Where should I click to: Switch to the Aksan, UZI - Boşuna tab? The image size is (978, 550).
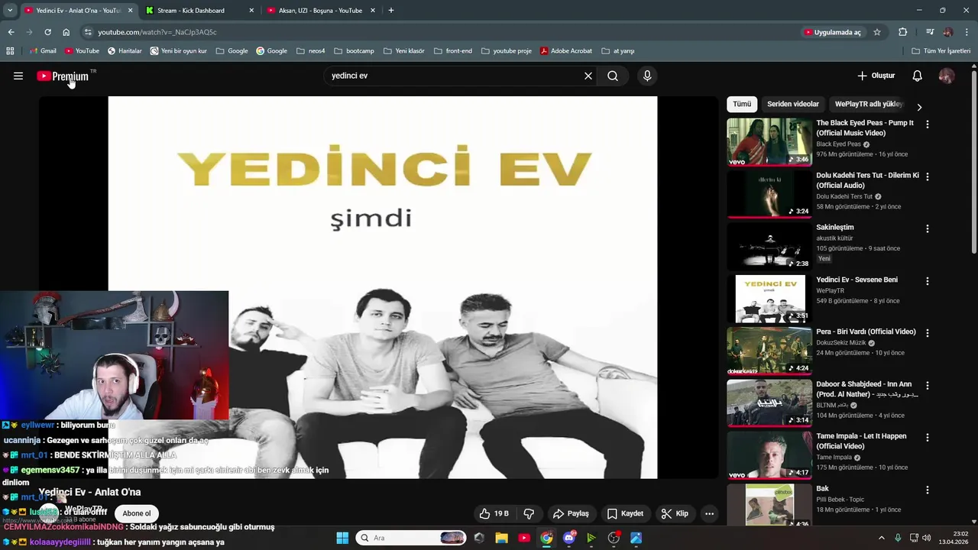tap(320, 11)
